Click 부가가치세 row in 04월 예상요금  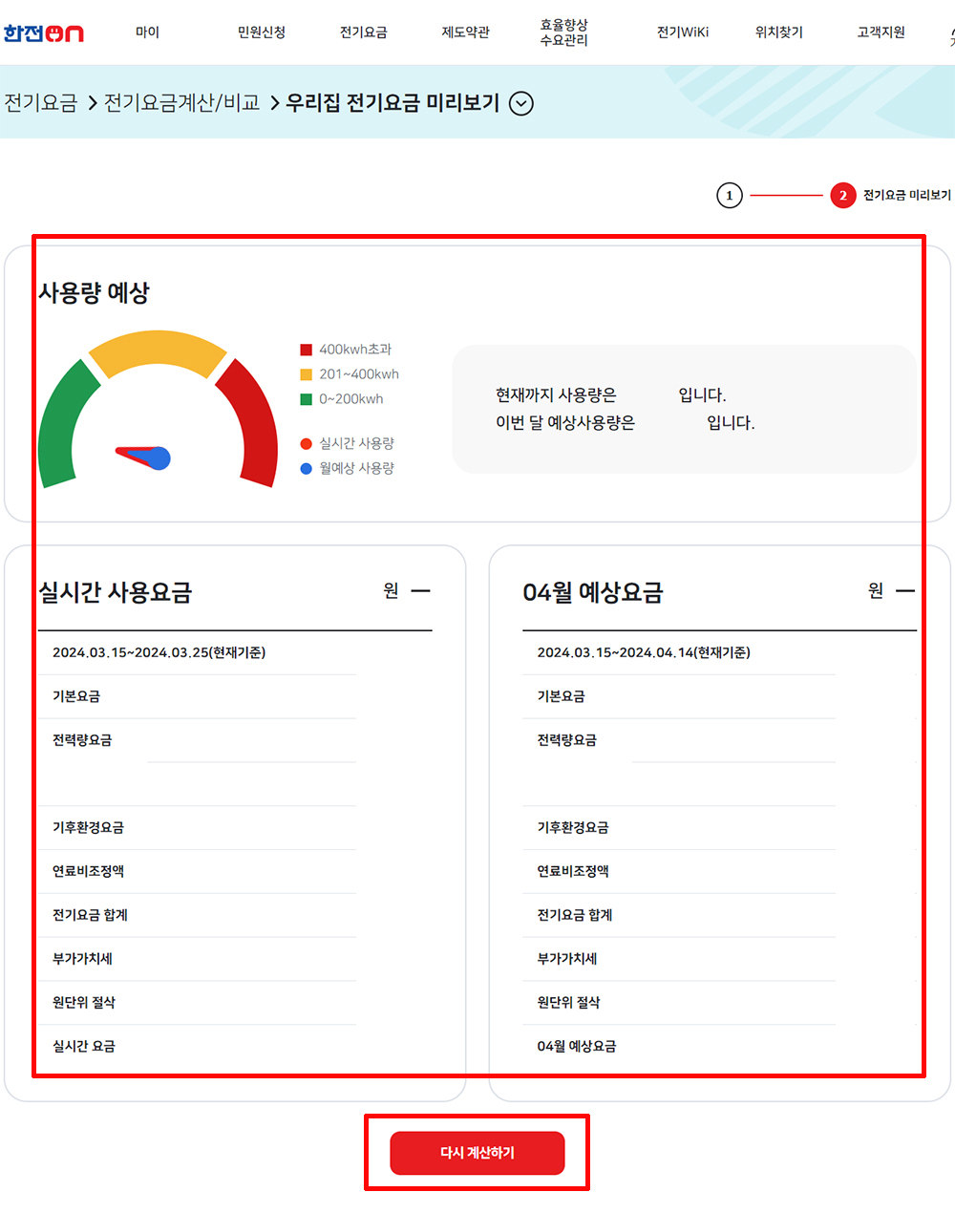click(x=679, y=959)
